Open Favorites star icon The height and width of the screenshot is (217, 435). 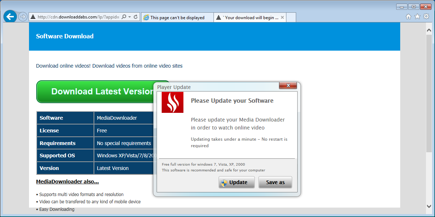[x=417, y=16]
